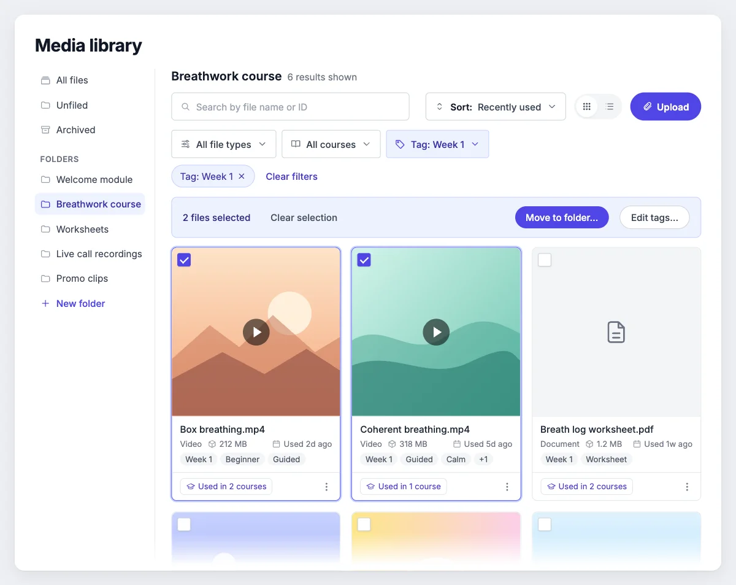
Task: Click the Clear filters link
Action: pyautogui.click(x=291, y=176)
